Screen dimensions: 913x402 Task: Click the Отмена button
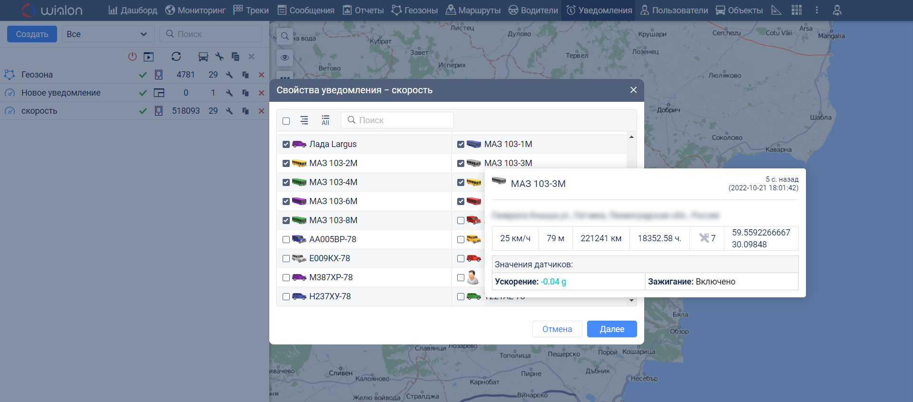click(557, 329)
